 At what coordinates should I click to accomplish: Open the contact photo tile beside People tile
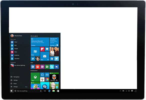37,58
